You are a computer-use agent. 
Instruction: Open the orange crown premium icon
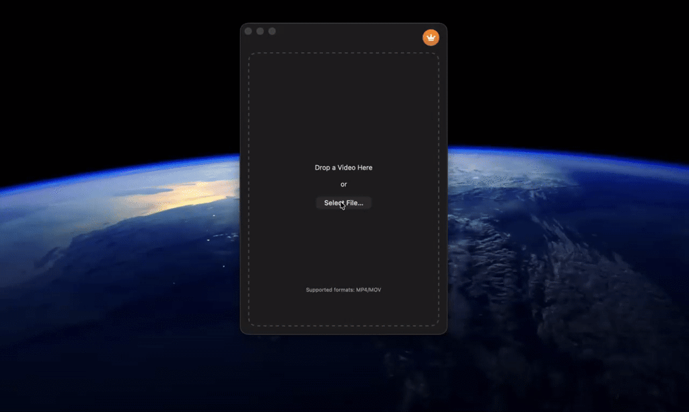pyautogui.click(x=431, y=38)
